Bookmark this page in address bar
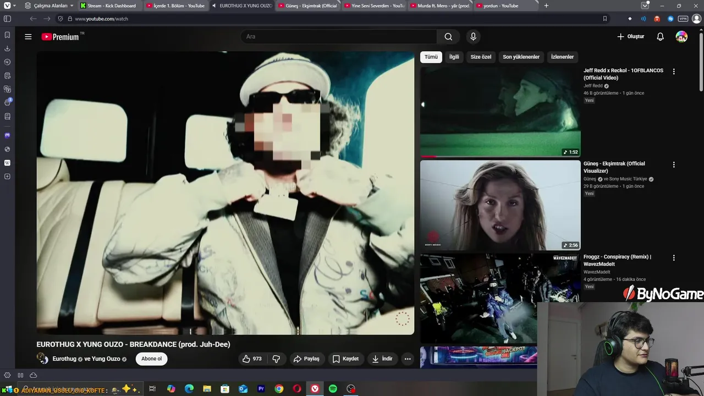Screen dimensions: 704x396 pos(604,19)
